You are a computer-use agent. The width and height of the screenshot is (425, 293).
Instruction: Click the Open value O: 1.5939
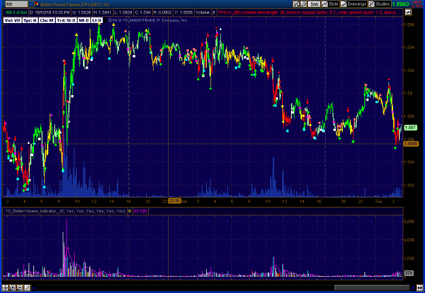pos(82,12)
